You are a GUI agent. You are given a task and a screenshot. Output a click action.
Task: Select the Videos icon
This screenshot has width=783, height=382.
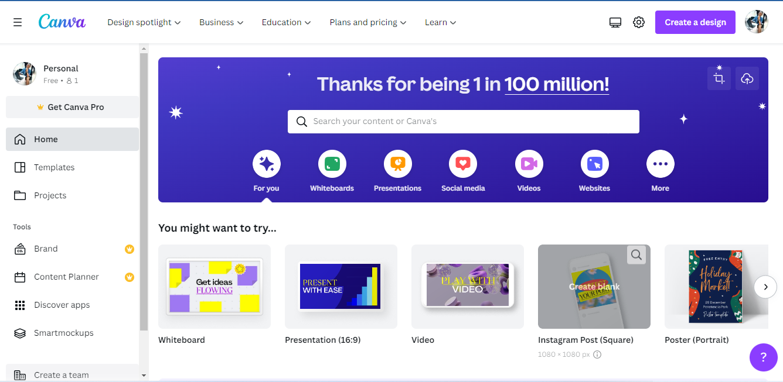click(x=529, y=164)
